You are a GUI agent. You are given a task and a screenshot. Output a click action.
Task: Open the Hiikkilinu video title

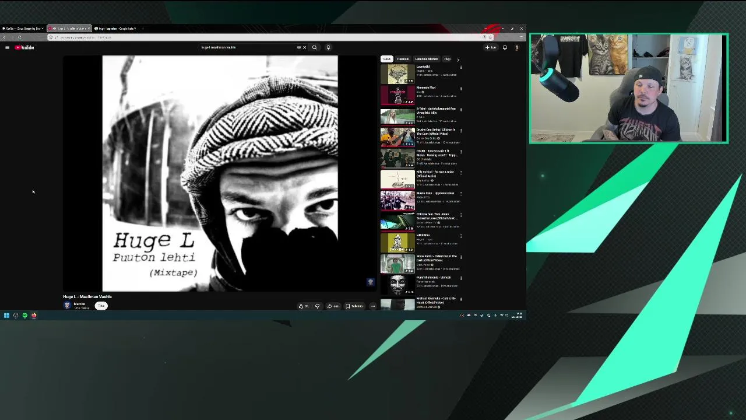pyautogui.click(x=423, y=235)
